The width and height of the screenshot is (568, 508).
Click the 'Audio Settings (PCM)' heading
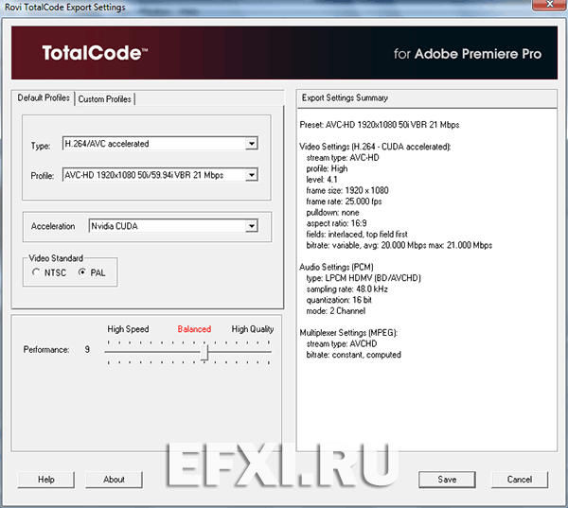[336, 267]
